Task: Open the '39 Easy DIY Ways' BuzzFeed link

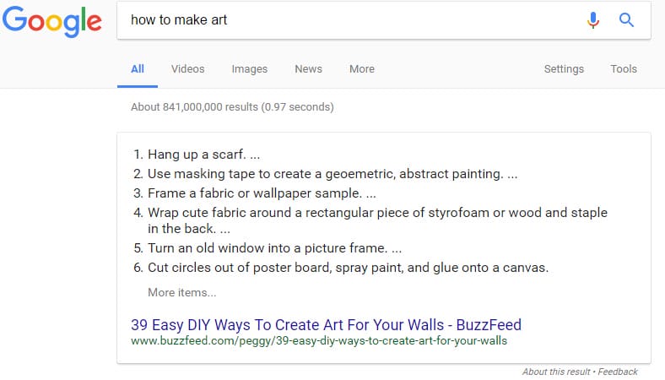Action: coord(326,324)
